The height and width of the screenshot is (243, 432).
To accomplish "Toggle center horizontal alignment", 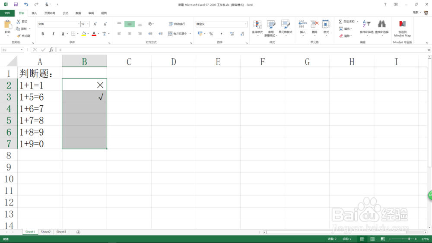I will pos(130,34).
